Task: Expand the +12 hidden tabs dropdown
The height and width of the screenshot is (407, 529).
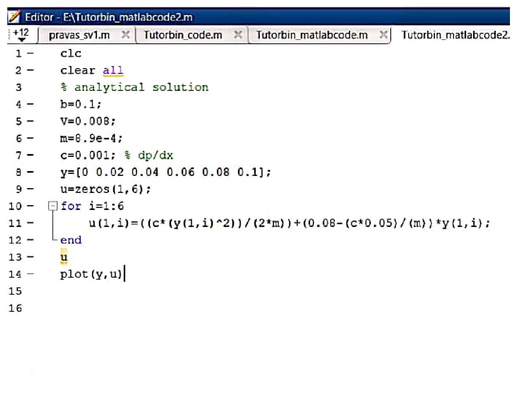Action: tap(21, 35)
